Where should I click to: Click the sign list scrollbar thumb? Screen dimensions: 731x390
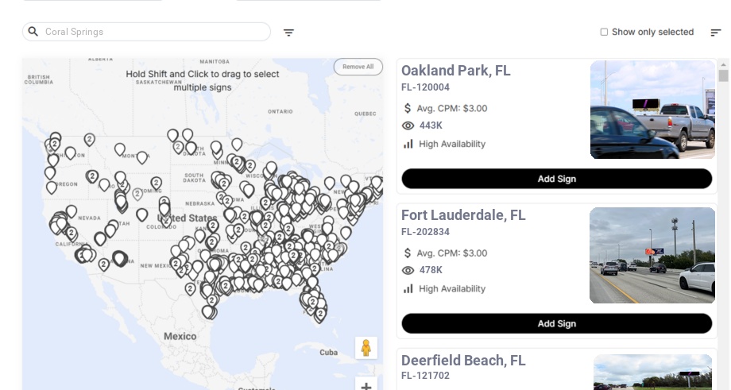coord(723,75)
